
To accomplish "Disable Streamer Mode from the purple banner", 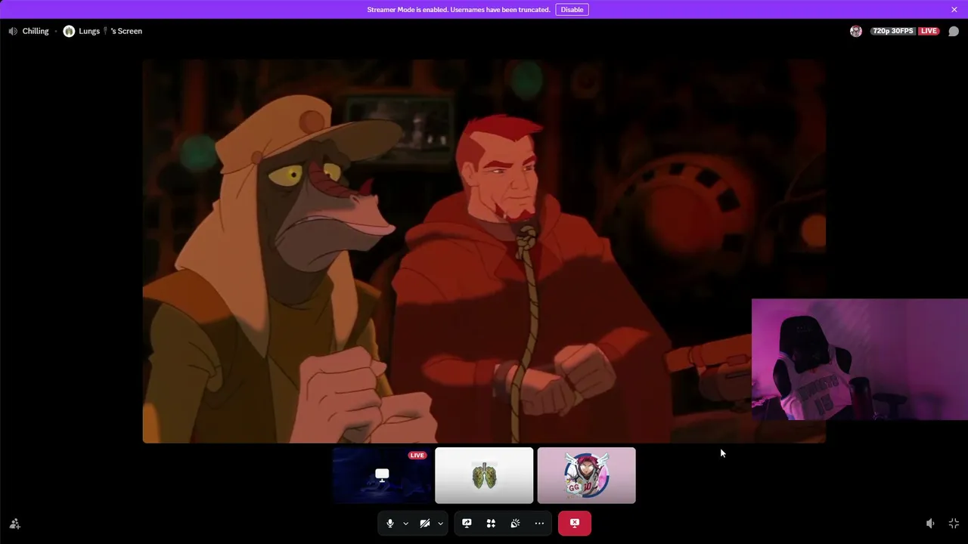I will tap(572, 10).
